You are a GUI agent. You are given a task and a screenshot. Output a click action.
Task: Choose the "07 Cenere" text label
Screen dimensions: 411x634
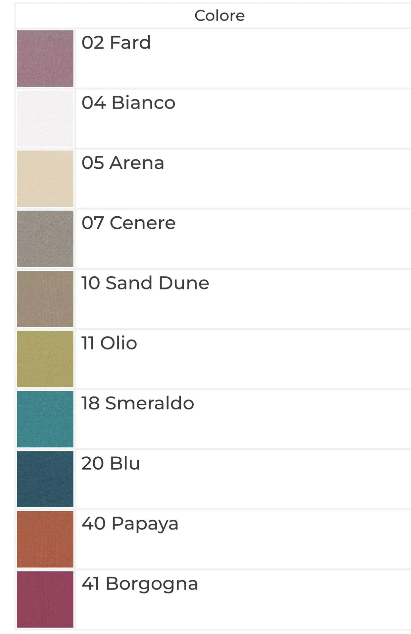click(x=129, y=223)
